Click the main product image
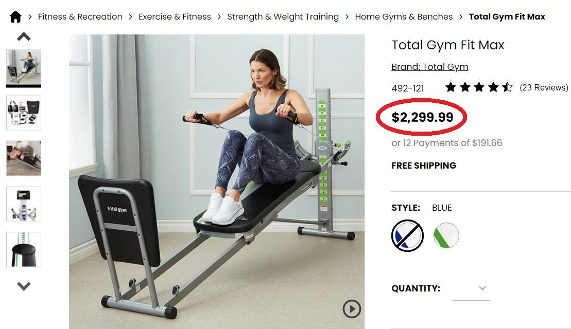 (217, 182)
